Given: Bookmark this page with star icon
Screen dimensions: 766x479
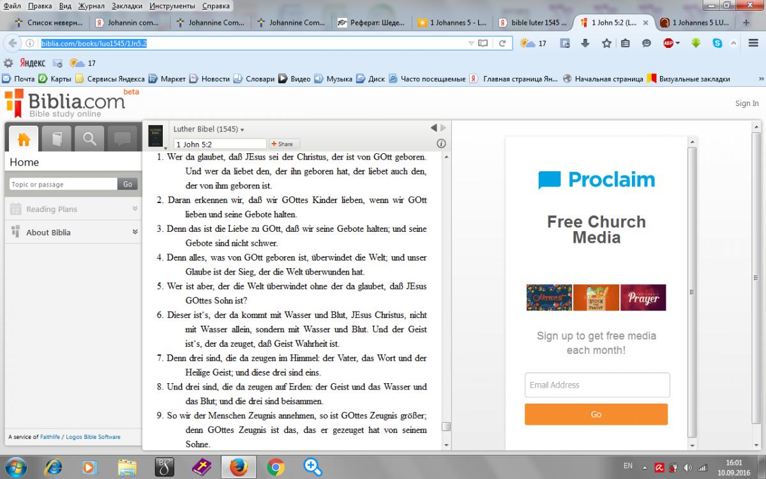Looking at the screenshot, I should coord(606,43).
